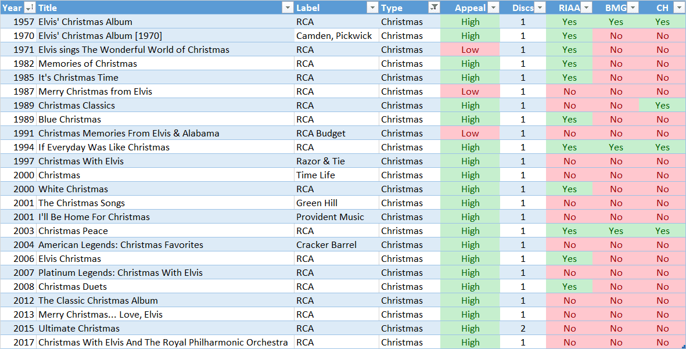Select the 'Cracker Barrel' label cell
This screenshot has width=686, height=349.
point(336,245)
